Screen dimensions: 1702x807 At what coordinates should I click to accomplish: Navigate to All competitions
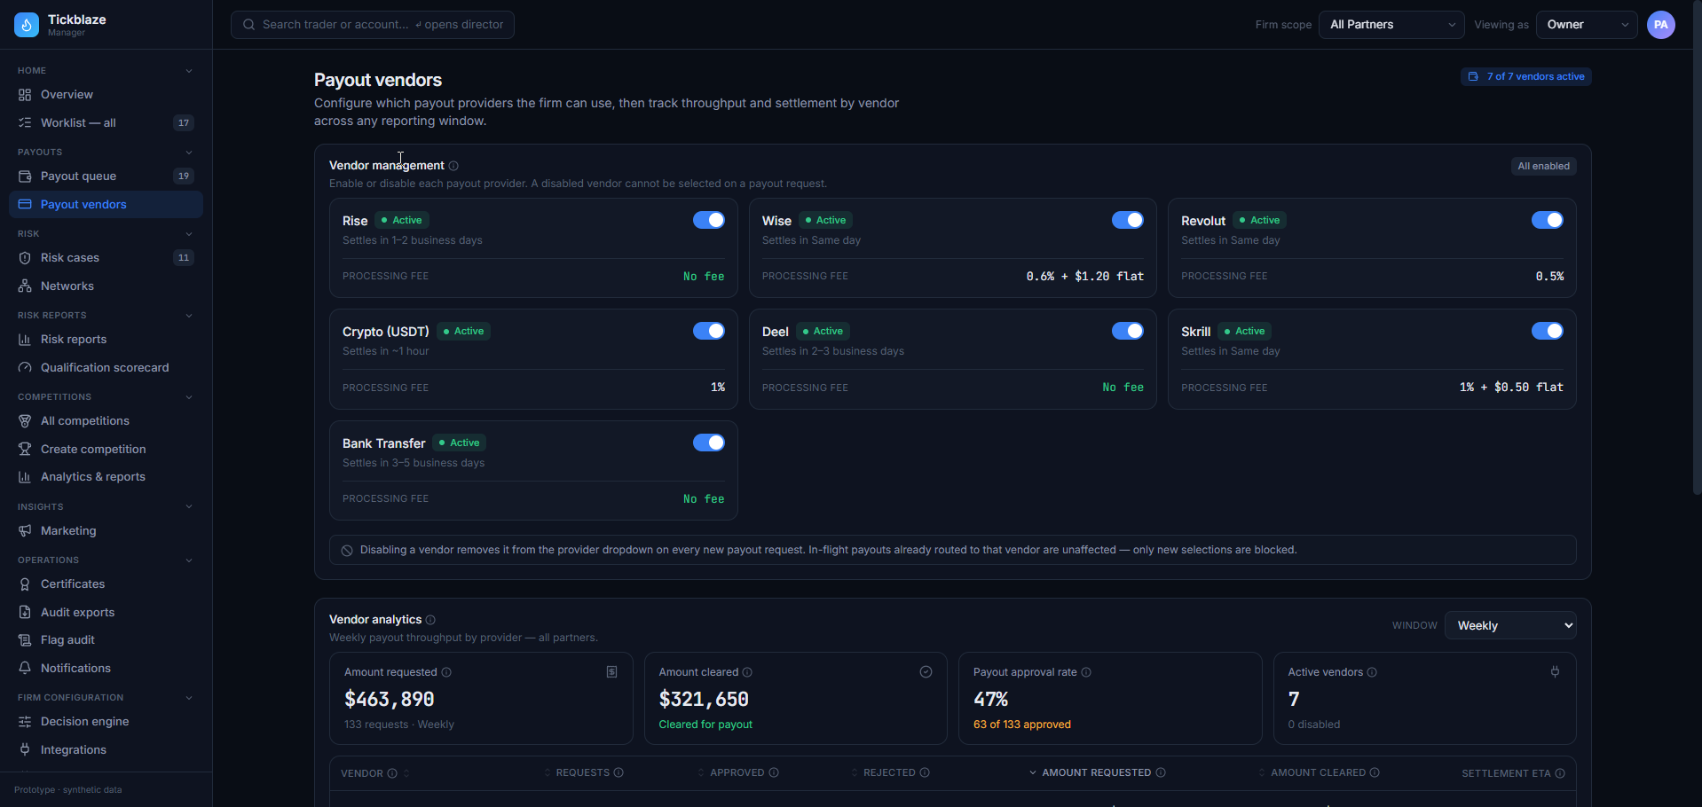pos(106,421)
